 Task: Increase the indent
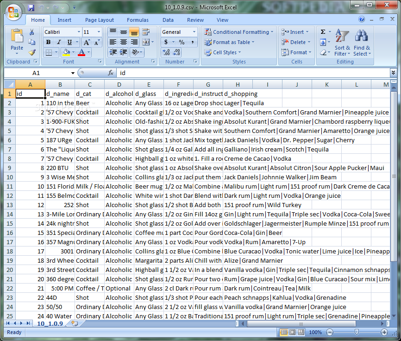(x=124, y=52)
